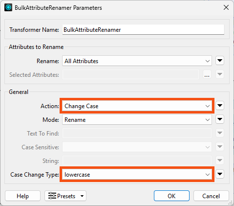Viewport: 234px width, 206px height.
Task: Click the Cancel button
Action: click(x=211, y=196)
